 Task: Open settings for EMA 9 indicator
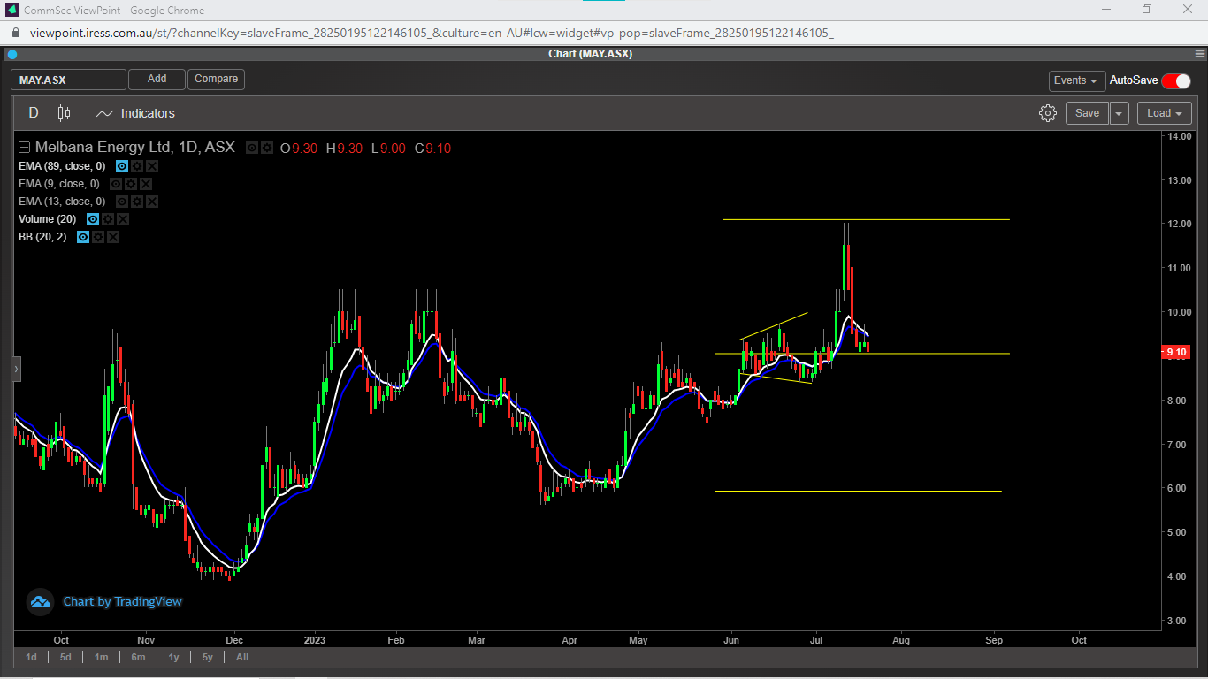(131, 184)
